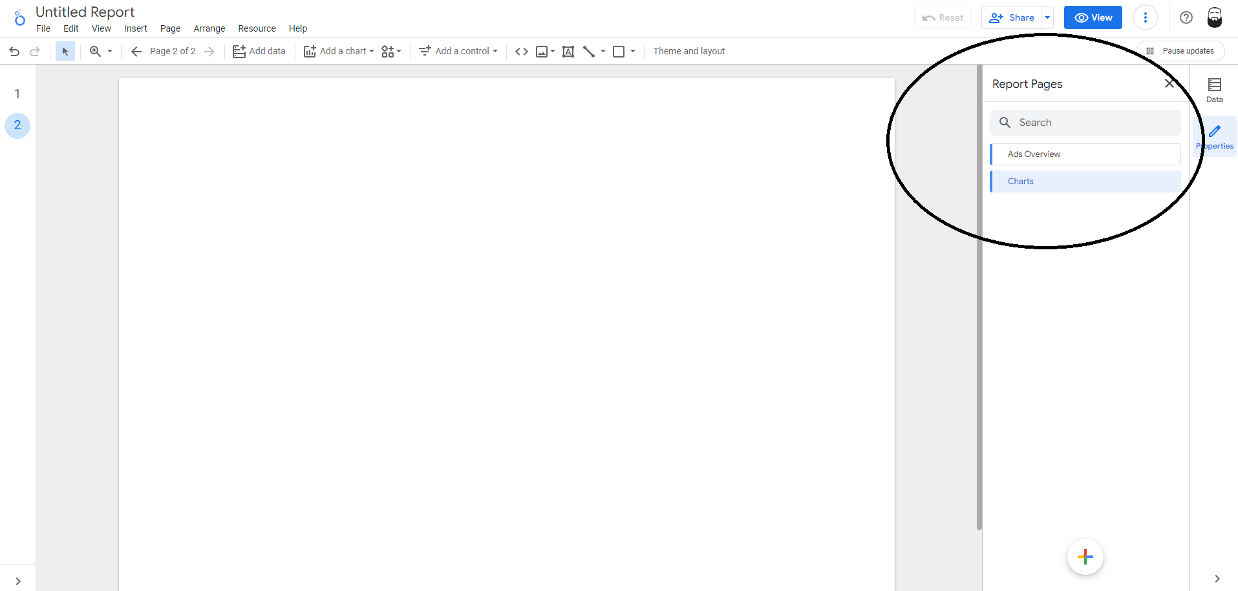Open the three-dot more options menu
This screenshot has width=1238, height=591.
[x=1145, y=17]
